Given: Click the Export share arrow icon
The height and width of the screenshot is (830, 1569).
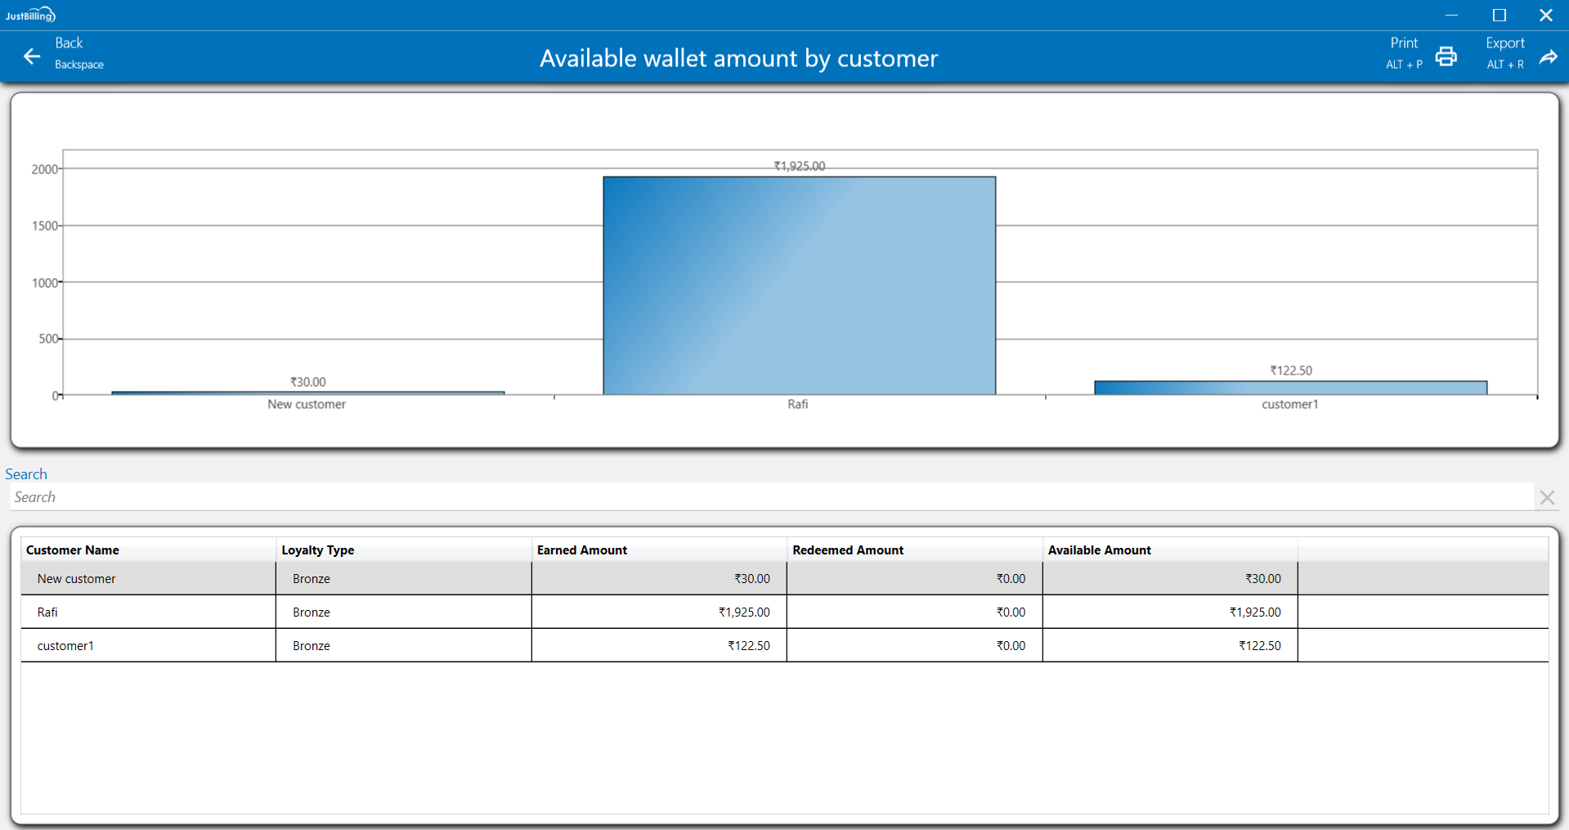Looking at the screenshot, I should [x=1548, y=56].
